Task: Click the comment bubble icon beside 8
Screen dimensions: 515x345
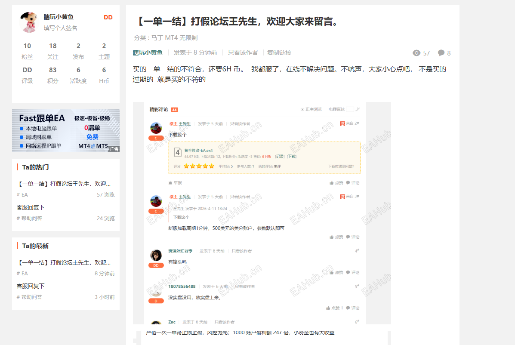Action: [x=441, y=53]
